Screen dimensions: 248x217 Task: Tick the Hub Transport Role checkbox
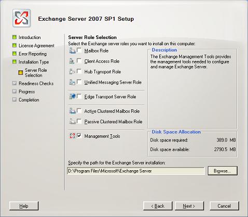coord(79,71)
